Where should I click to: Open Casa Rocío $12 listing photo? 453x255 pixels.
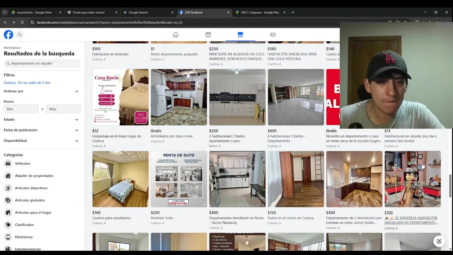coord(120,97)
